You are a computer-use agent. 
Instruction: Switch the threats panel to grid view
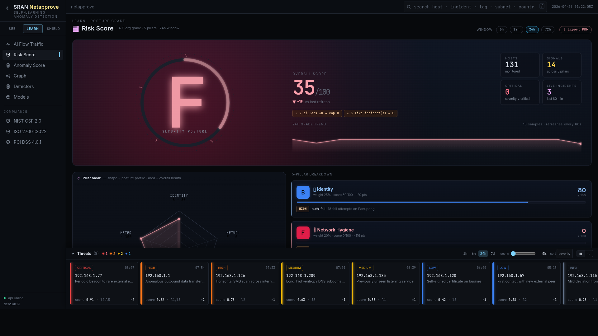point(581,254)
